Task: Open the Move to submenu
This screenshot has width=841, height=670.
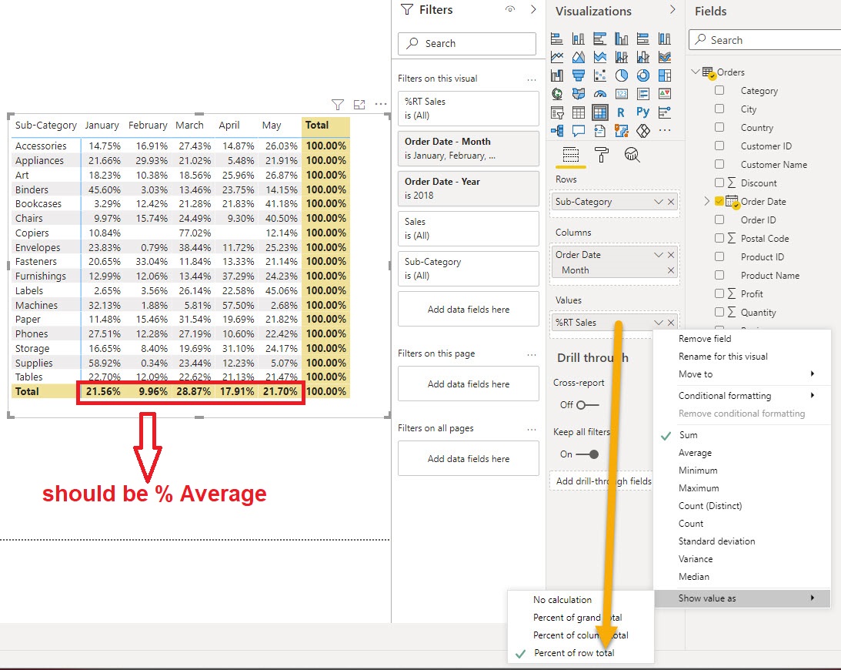Action: tap(743, 374)
